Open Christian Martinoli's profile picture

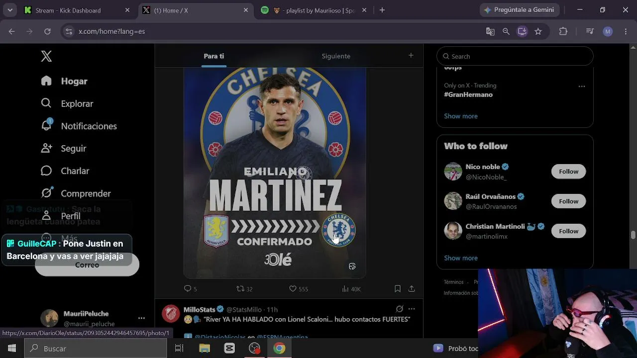point(453,231)
